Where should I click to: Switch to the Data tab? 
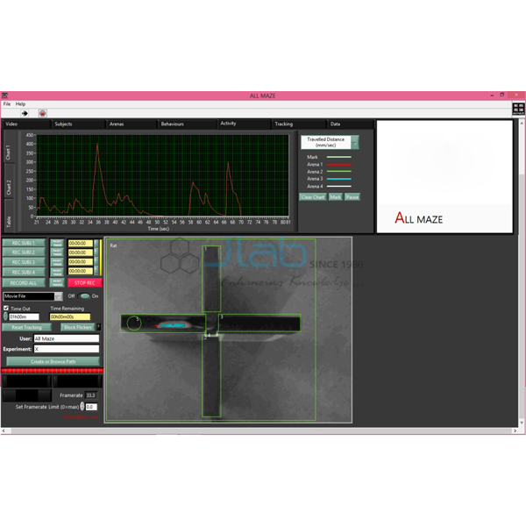pos(350,124)
